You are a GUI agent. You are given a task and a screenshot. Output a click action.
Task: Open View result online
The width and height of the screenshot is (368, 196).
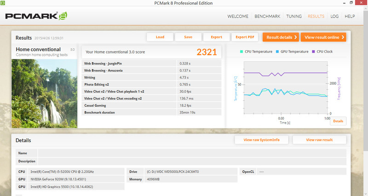(324, 37)
